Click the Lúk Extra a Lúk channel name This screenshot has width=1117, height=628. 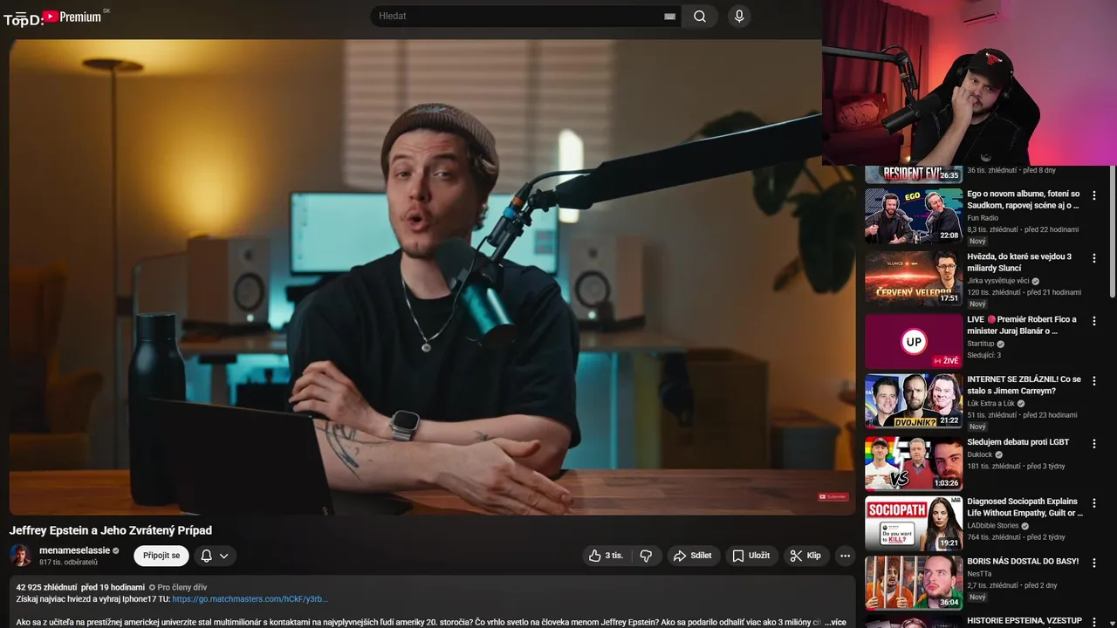(990, 403)
